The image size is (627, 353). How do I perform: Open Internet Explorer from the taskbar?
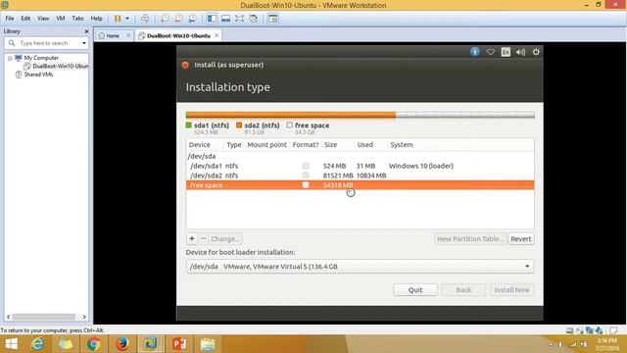click(x=37, y=344)
